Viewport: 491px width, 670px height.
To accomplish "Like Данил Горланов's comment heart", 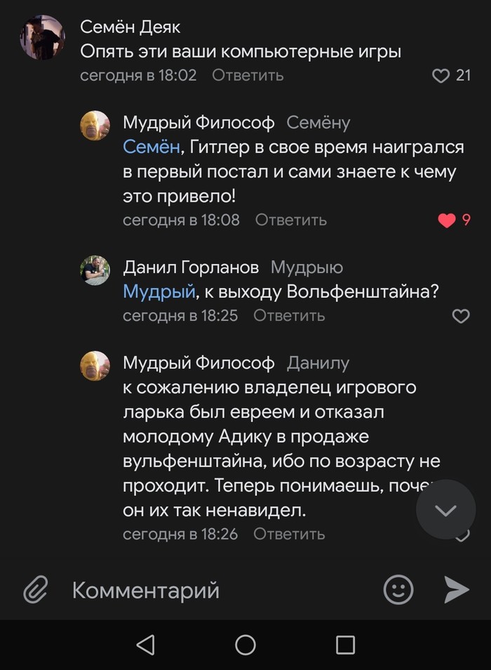I will pos(460,316).
